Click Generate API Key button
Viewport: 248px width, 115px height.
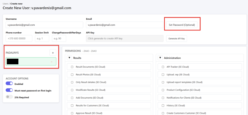(x=177, y=39)
